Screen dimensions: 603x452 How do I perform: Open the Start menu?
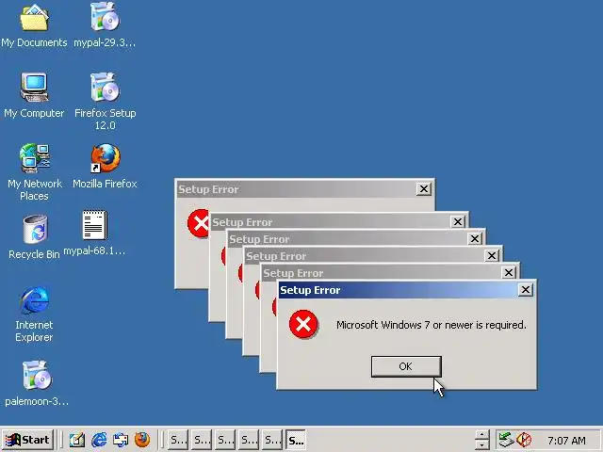click(x=27, y=440)
